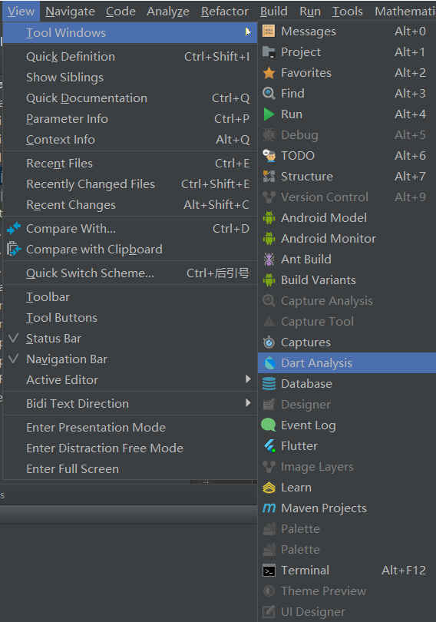Click the Compare with Clipboard icon

click(x=14, y=249)
